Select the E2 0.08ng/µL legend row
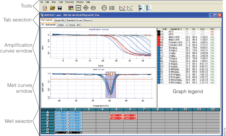 pyautogui.click(x=187, y=72)
